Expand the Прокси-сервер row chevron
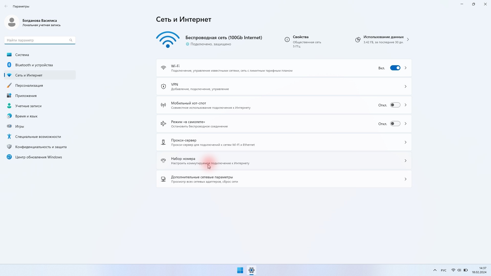Viewport: 491px width, 276px height. pos(405,142)
